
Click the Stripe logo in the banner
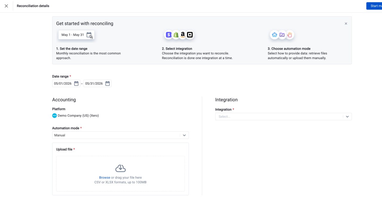pos(169,35)
